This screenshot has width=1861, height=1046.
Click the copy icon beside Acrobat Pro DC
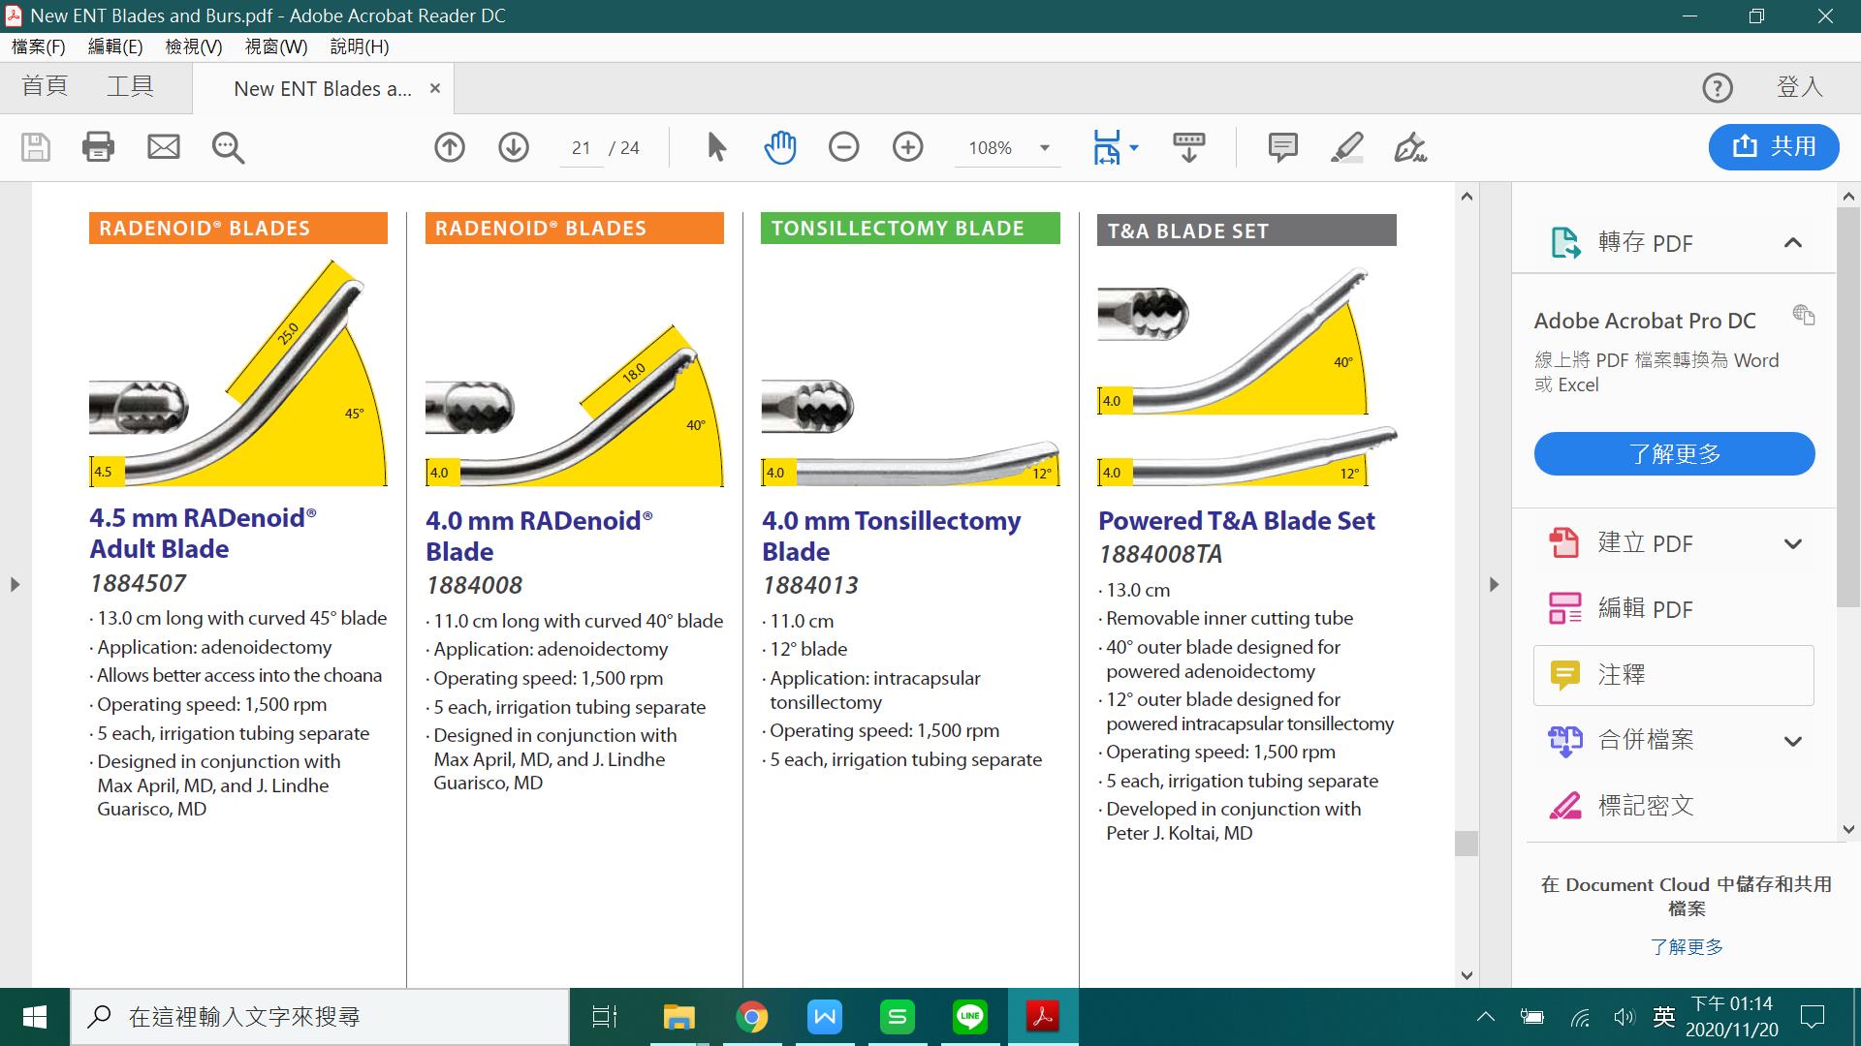[x=1804, y=315]
